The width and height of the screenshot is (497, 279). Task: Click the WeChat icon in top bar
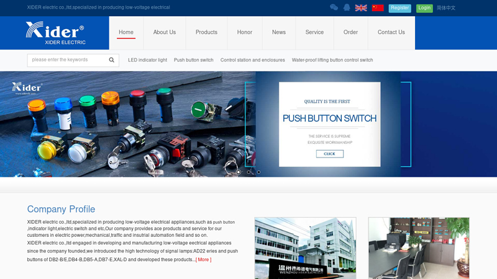(x=334, y=7)
